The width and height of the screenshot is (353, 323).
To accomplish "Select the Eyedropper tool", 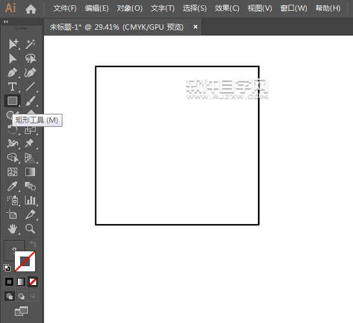I will tap(12, 186).
